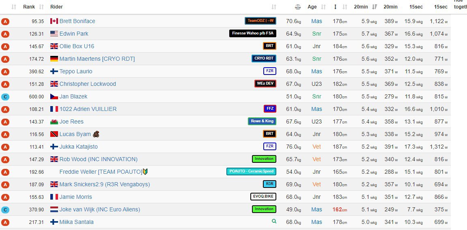Viewport: 467px width, 230px height.
Task: Click the Welsh flag beside Joe Rees
Action: (x=54, y=121)
